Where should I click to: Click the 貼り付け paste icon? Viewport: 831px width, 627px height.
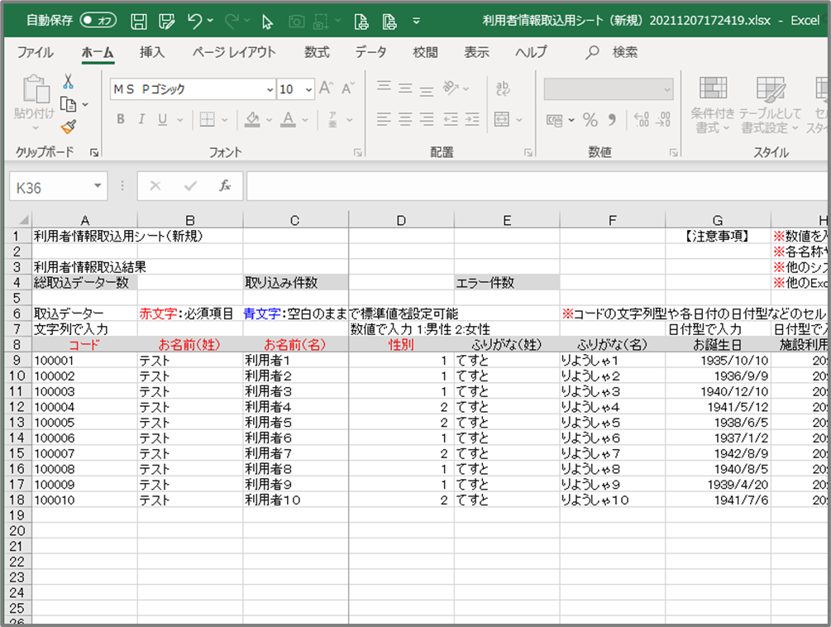pyautogui.click(x=35, y=89)
